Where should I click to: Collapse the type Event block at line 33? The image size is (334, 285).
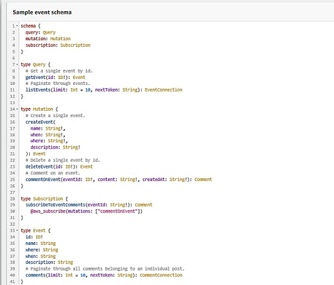[17, 230]
